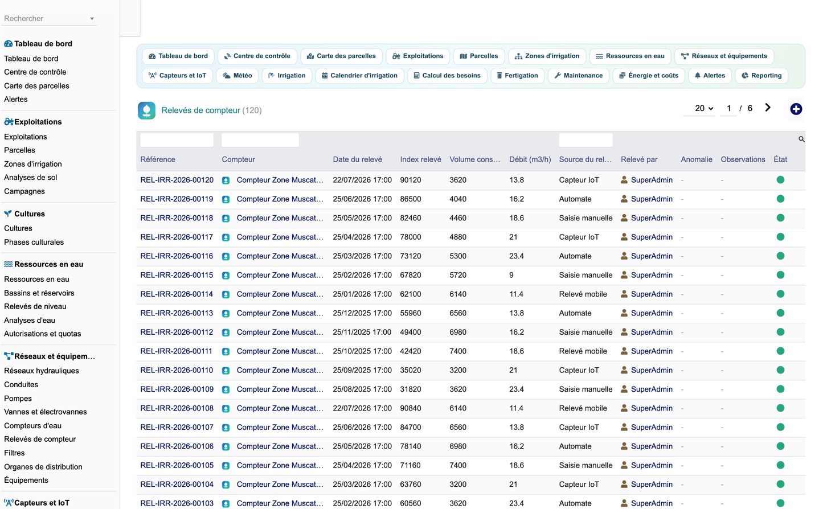
Task: Click the Relevés de compteur page title
Action: 200,110
